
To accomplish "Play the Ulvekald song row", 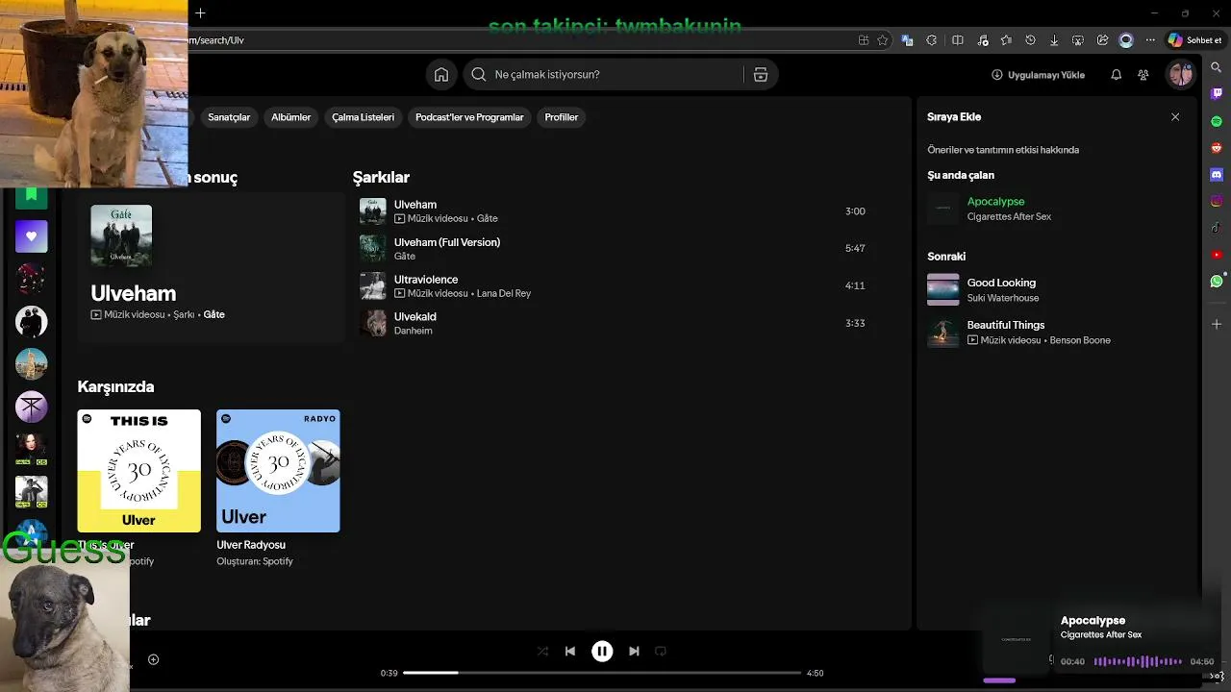I will [x=615, y=323].
